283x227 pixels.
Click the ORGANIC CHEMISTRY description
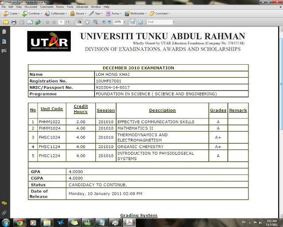(141, 147)
